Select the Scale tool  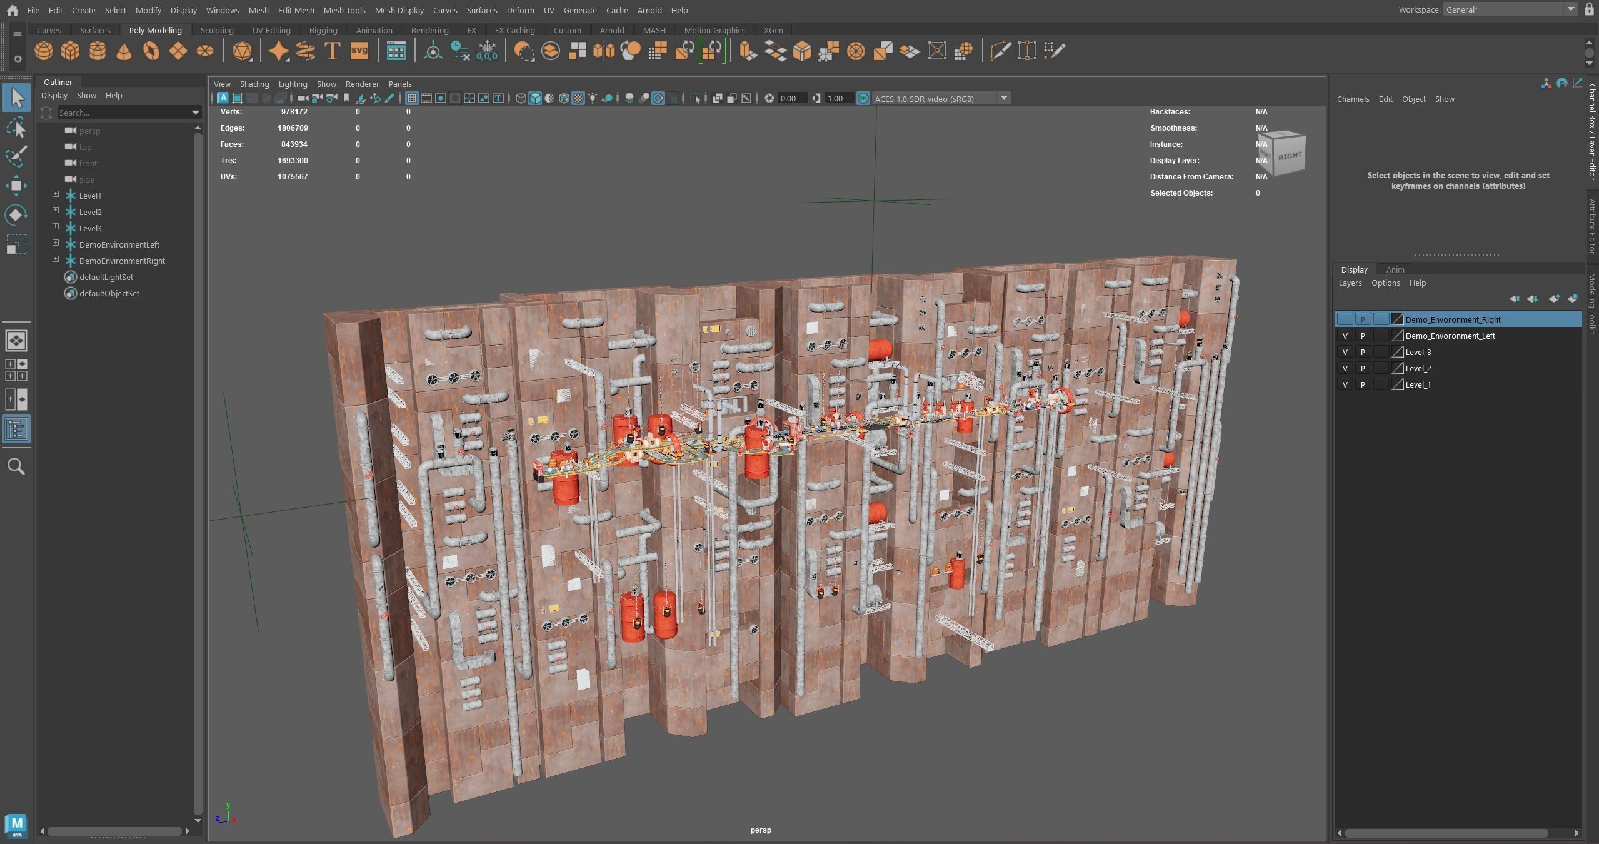(x=16, y=244)
